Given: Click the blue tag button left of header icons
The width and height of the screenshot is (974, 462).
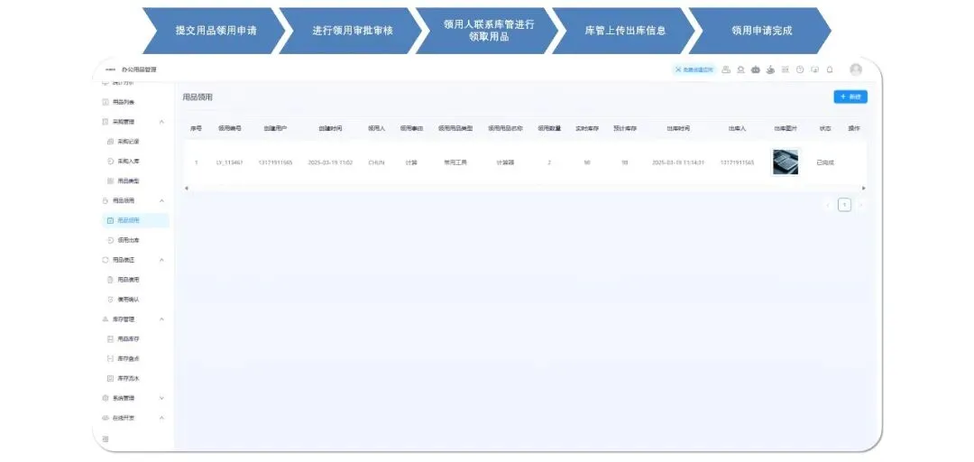Looking at the screenshot, I should (694, 69).
